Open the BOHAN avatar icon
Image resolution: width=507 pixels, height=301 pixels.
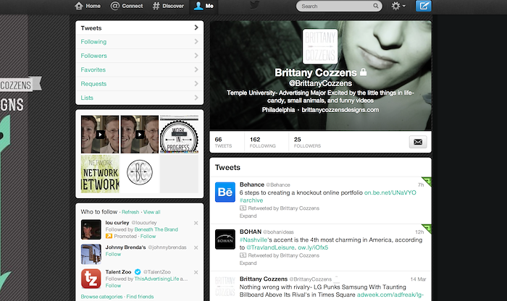click(x=225, y=239)
